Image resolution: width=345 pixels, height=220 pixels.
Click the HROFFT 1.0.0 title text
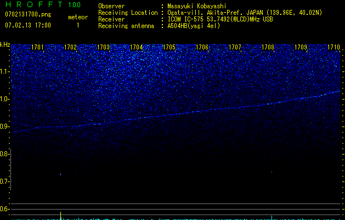click(43, 4)
